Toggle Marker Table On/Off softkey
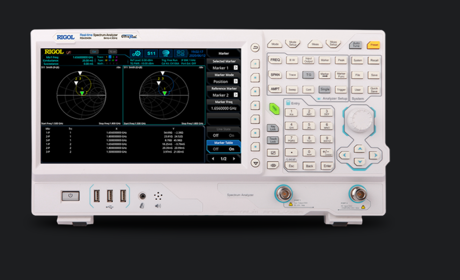 tap(223, 149)
